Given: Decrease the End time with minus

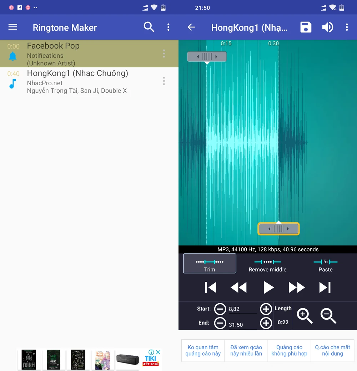Looking at the screenshot, I should (x=220, y=323).
